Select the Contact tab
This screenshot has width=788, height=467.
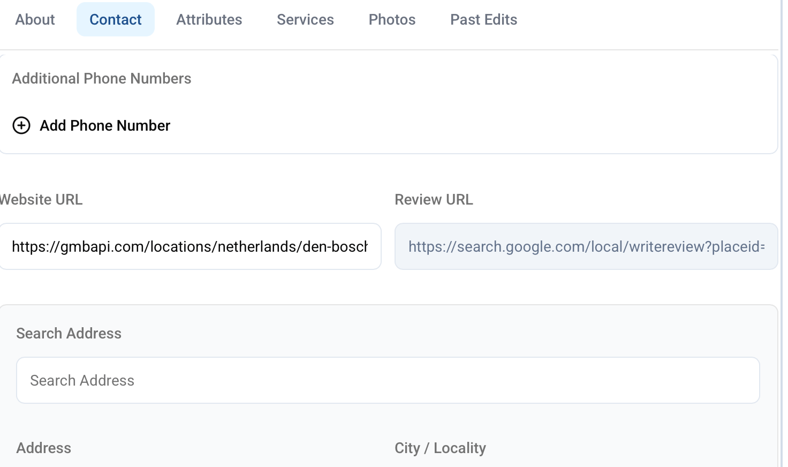tap(115, 20)
